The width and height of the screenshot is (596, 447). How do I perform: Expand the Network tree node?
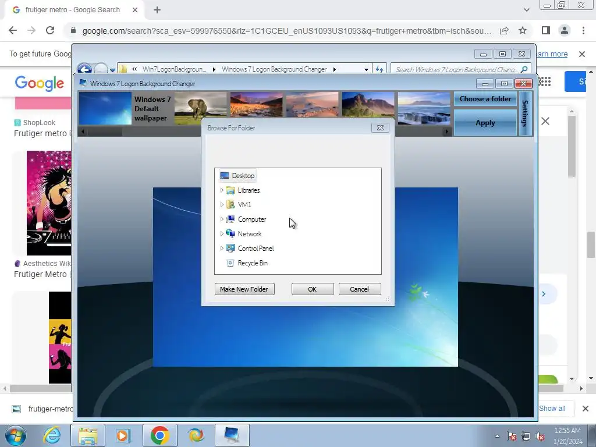click(222, 234)
